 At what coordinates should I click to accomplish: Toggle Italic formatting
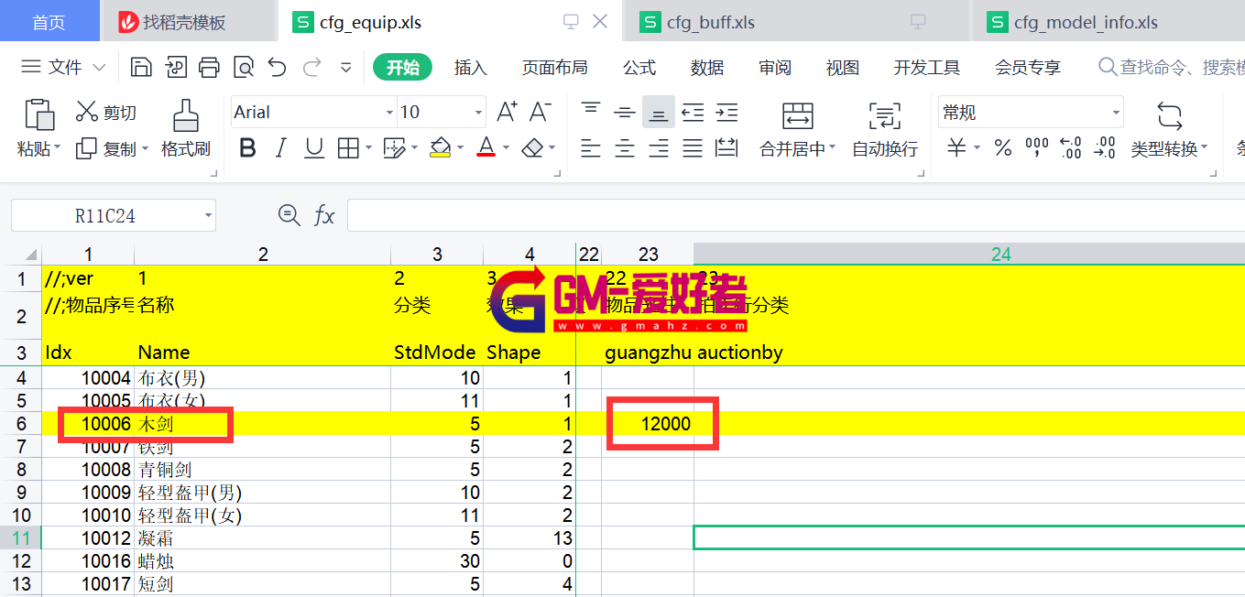pyautogui.click(x=281, y=147)
